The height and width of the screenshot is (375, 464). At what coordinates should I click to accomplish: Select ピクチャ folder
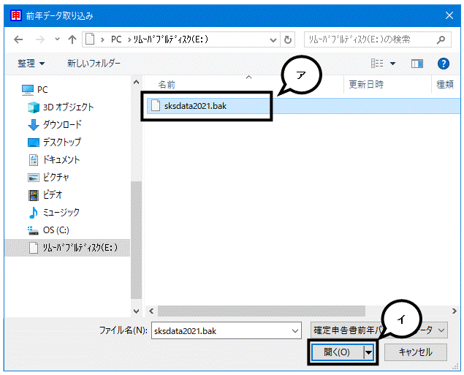48,178
